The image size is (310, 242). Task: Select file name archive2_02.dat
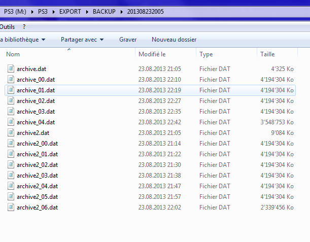[38, 165]
